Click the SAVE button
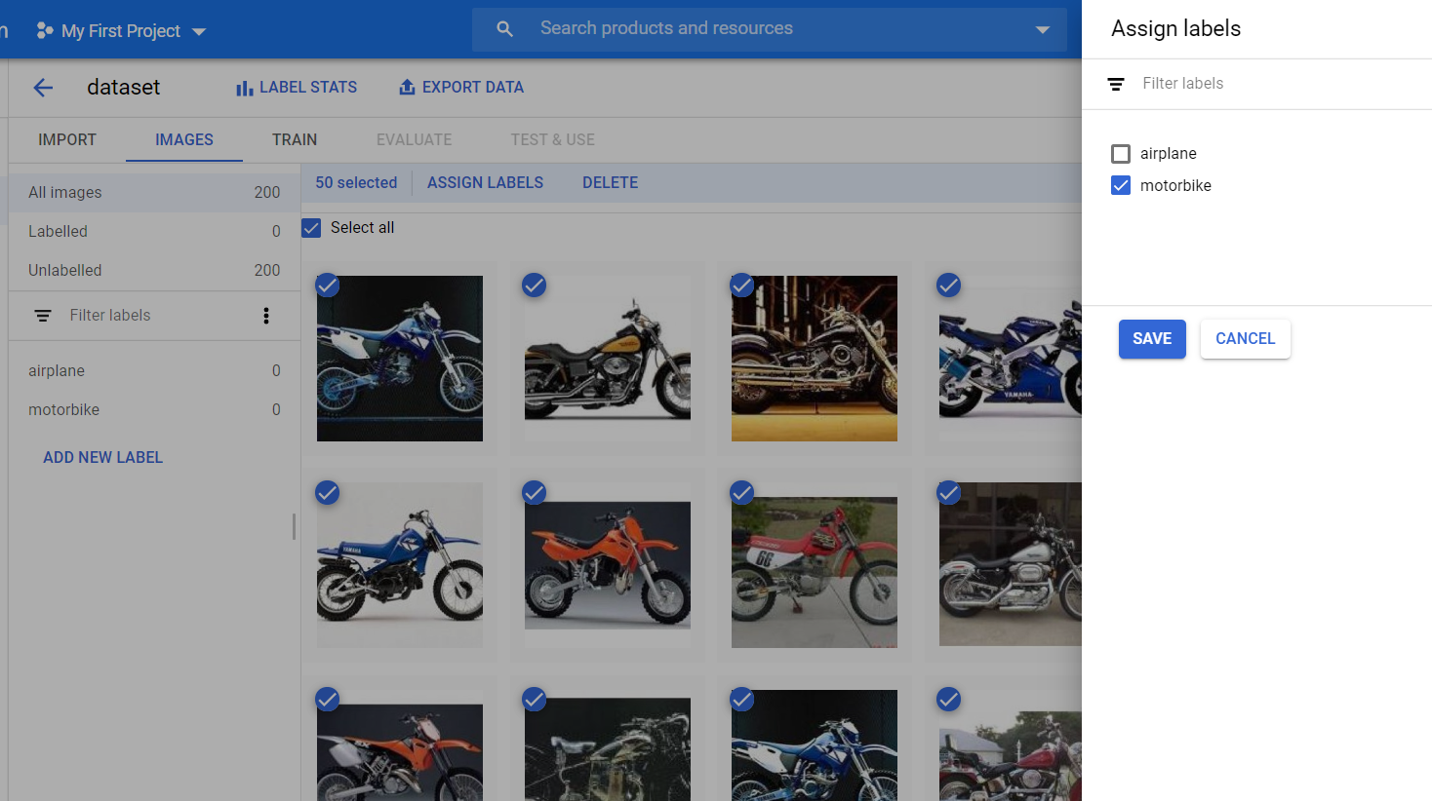The image size is (1432, 801). click(1152, 339)
